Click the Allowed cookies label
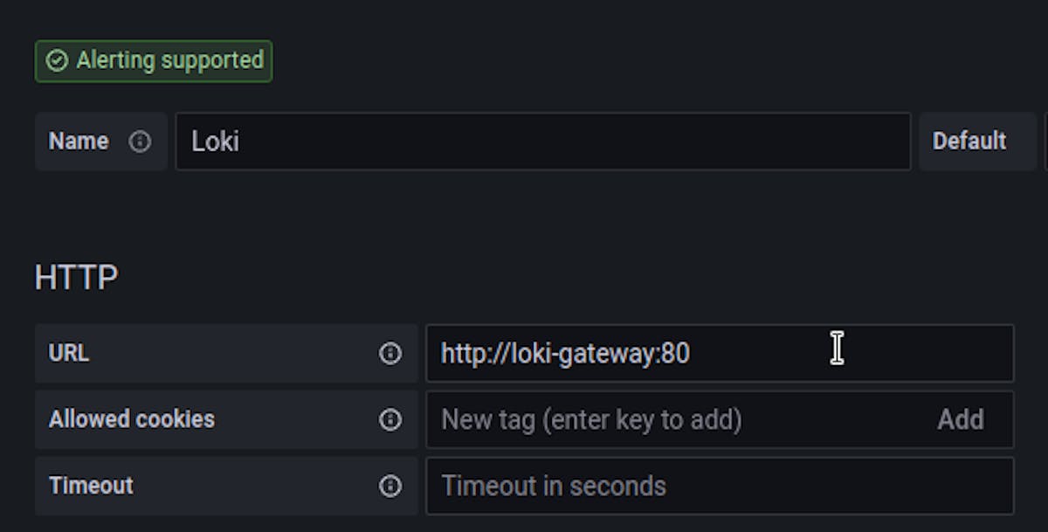1048x532 pixels. pyautogui.click(x=131, y=419)
